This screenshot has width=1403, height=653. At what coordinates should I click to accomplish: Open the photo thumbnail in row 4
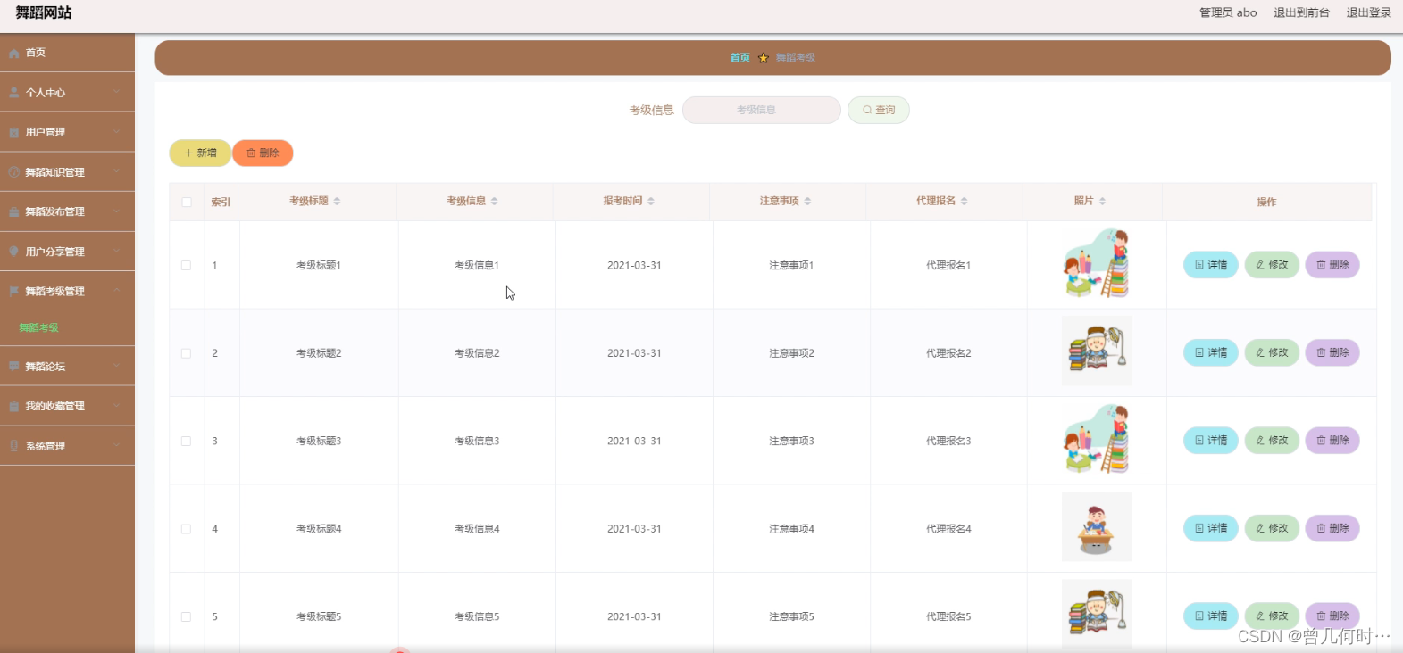[1097, 526]
